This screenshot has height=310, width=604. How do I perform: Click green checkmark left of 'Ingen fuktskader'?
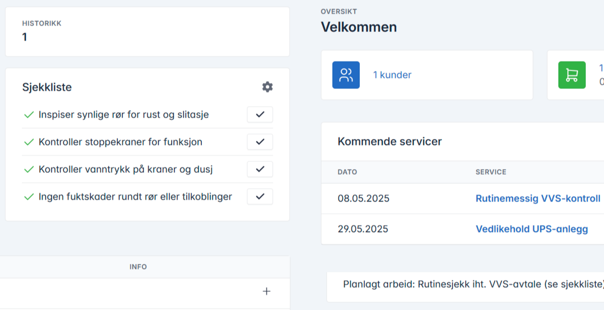click(29, 196)
